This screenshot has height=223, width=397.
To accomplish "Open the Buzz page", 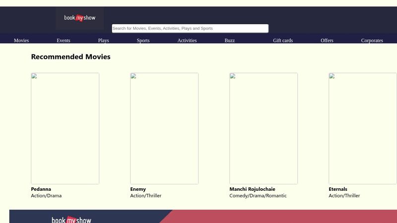I will 229,41.
